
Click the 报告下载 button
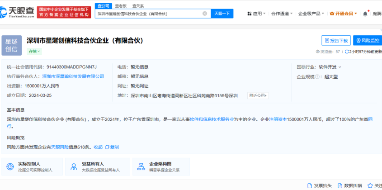(x=336, y=40)
